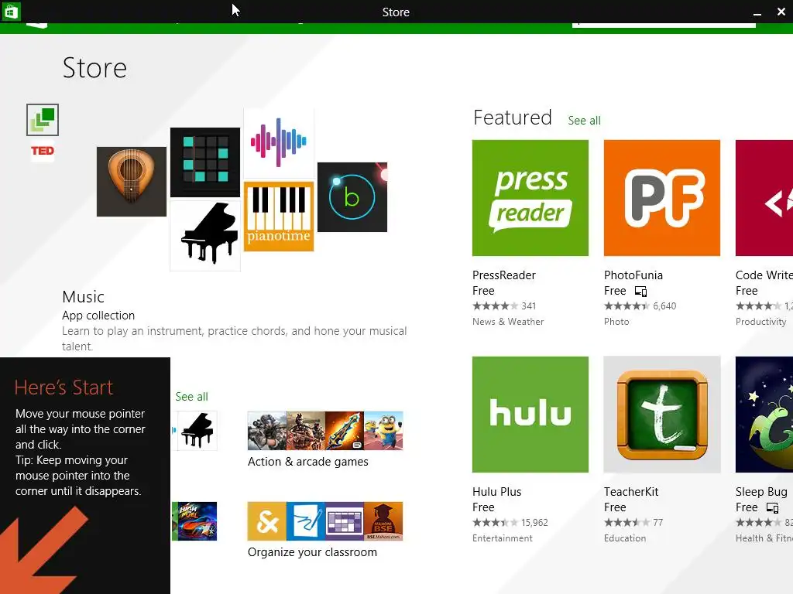Screen dimensions: 793x594
Task: Close the Store window
Action: (x=781, y=12)
